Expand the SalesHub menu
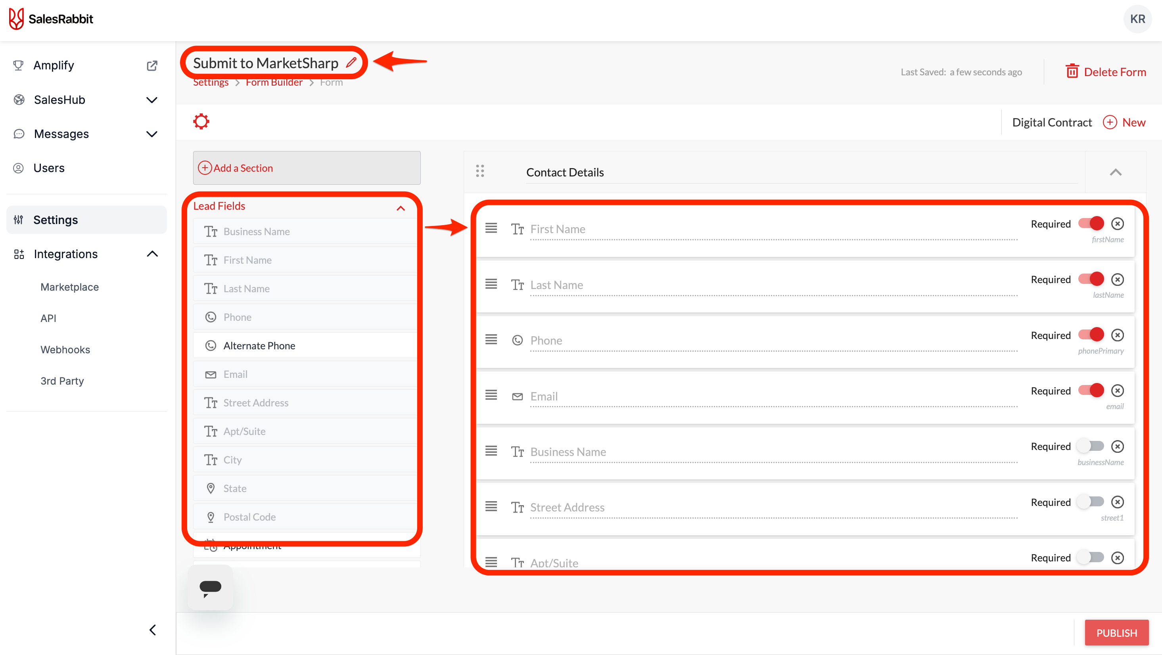 152,100
